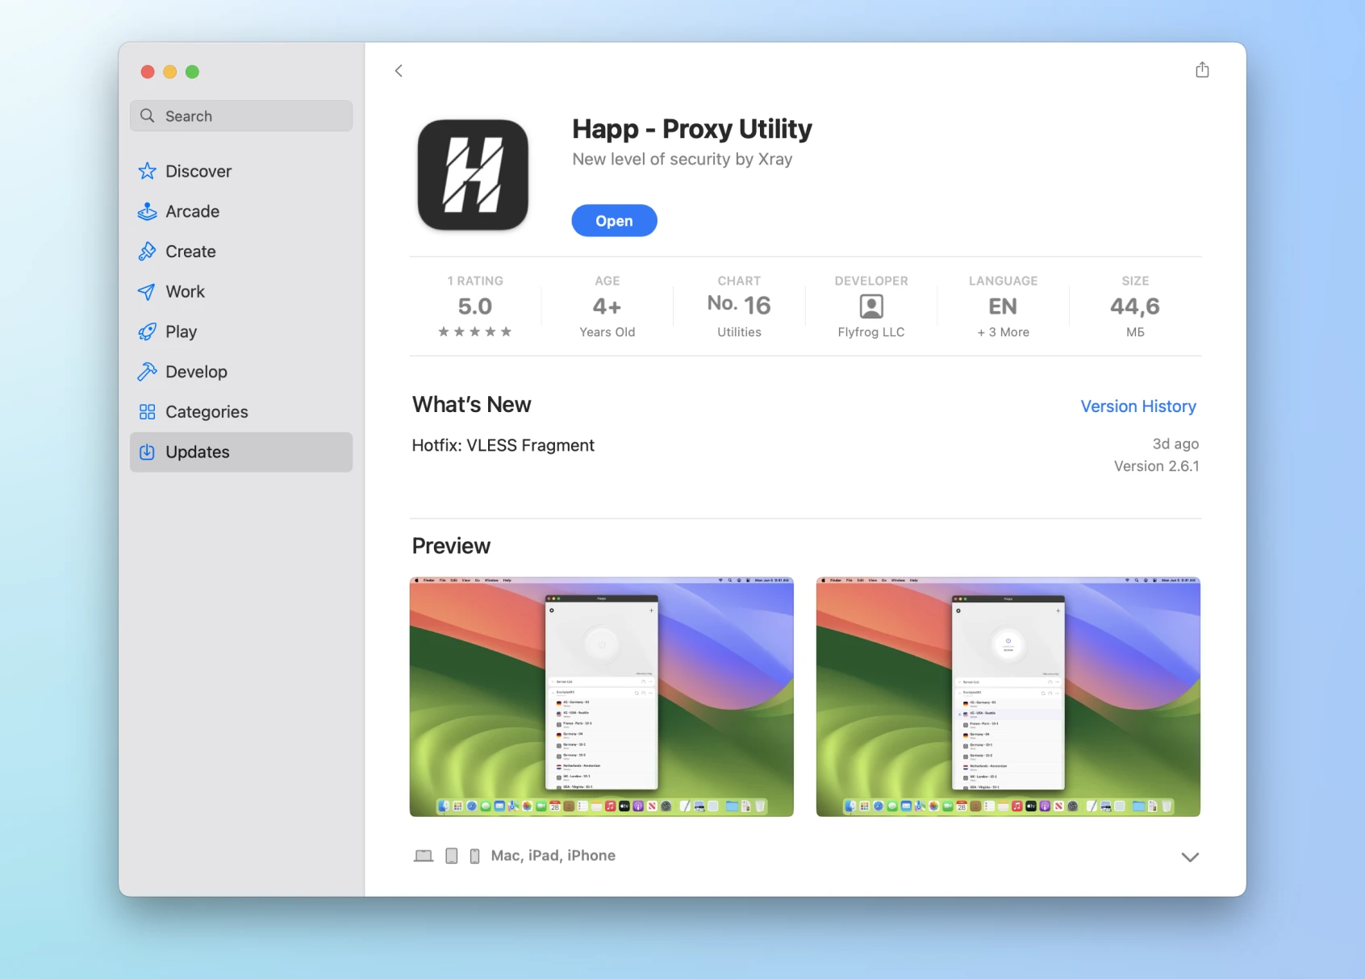Image resolution: width=1365 pixels, height=979 pixels.
Task: Click the Play rocket icon
Action: pos(147,331)
